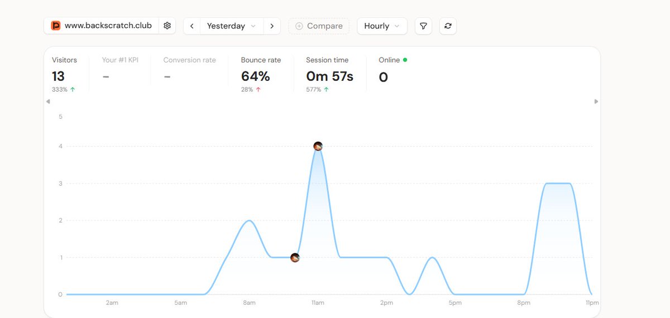Click the 2pm axis label
Viewport: 670px width, 318px height.
(386, 303)
